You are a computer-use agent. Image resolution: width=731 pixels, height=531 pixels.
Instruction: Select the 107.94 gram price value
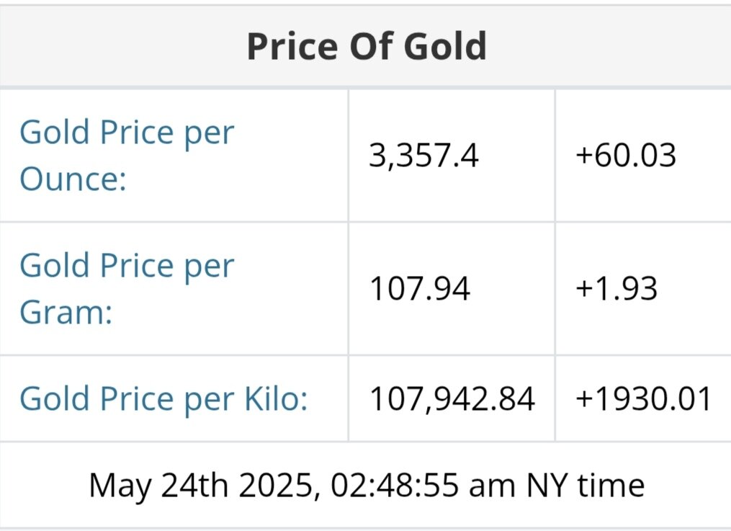(419, 288)
